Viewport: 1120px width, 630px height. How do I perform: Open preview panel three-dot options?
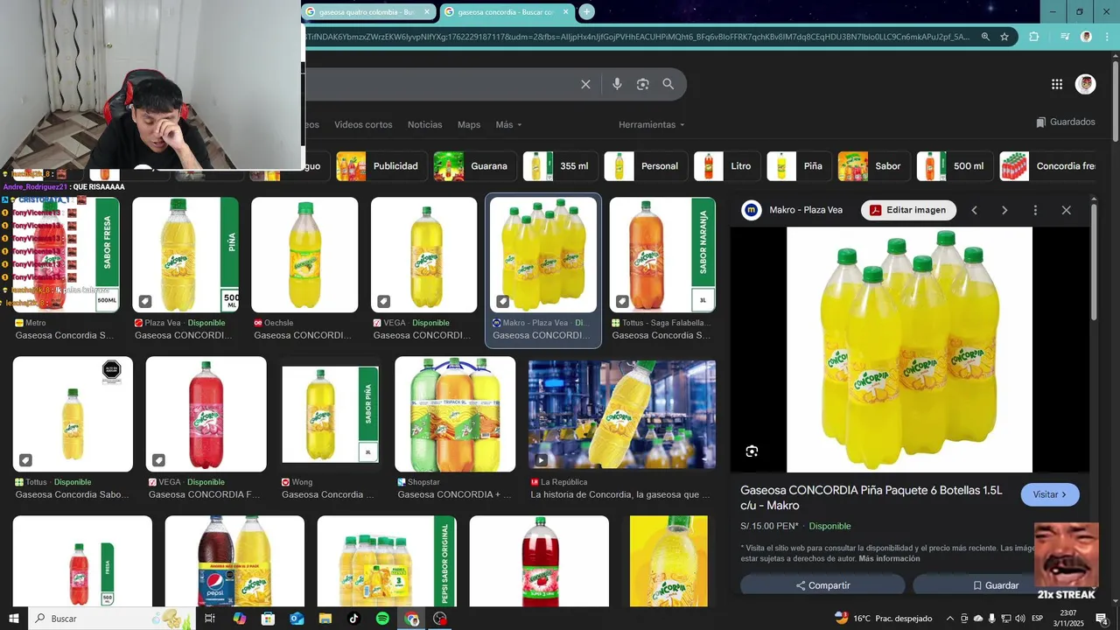click(1035, 210)
